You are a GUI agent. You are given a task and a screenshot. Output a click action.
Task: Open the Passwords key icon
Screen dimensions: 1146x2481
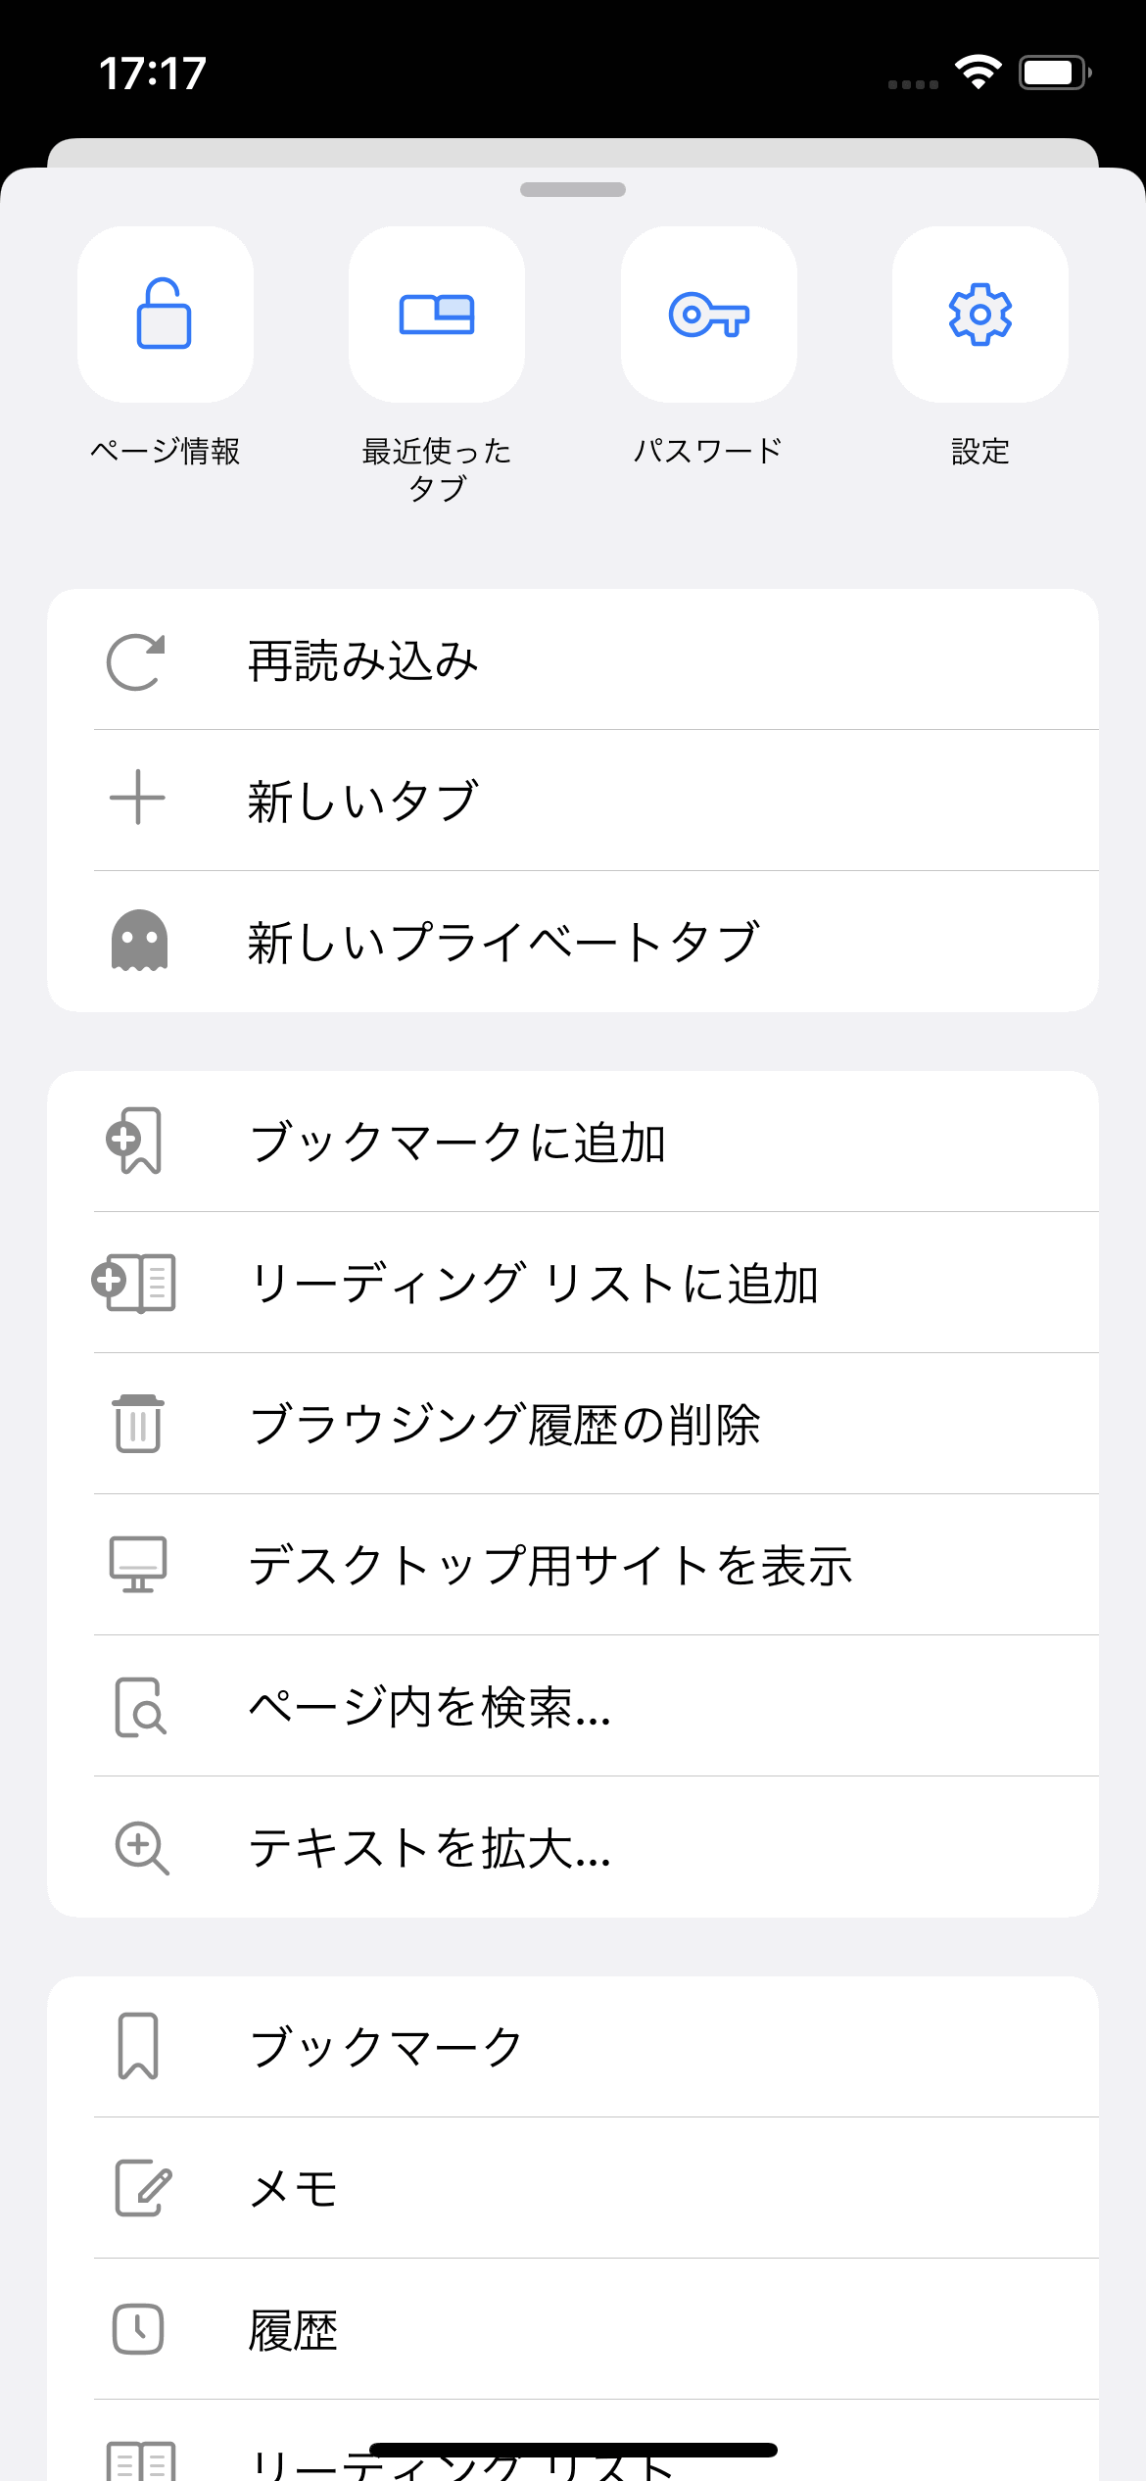708,315
